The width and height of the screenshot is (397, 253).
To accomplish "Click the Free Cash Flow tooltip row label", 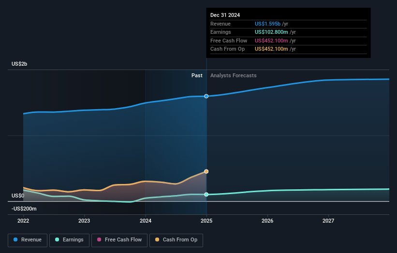I will (x=229, y=41).
